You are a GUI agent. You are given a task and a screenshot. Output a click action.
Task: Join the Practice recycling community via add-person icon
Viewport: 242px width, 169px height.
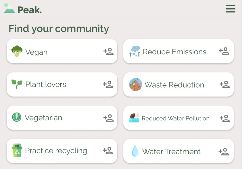coord(108,151)
